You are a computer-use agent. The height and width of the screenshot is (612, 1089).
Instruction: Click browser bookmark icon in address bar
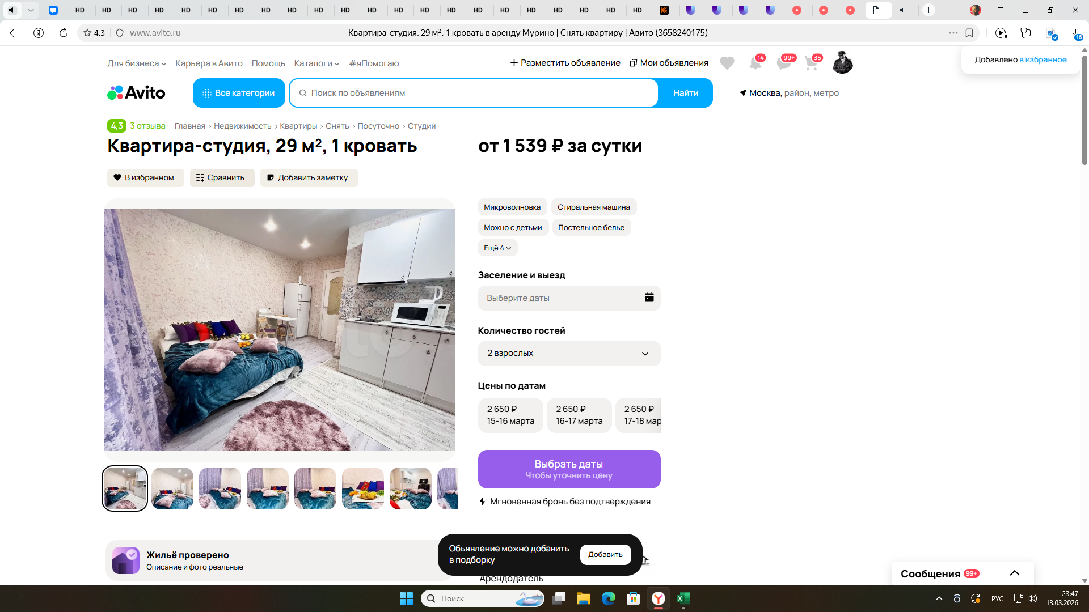[x=969, y=33]
